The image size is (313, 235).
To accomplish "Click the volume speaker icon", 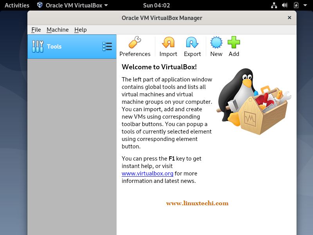I will click(285, 5).
